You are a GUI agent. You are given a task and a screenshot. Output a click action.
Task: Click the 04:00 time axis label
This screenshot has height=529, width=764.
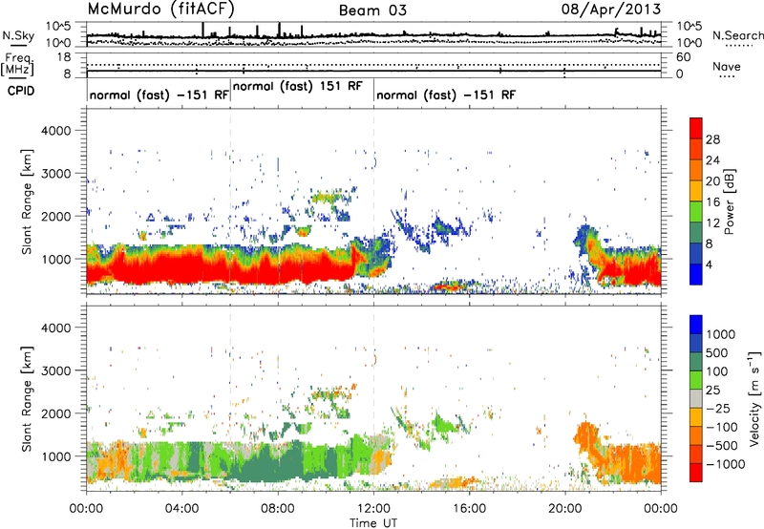pos(181,508)
